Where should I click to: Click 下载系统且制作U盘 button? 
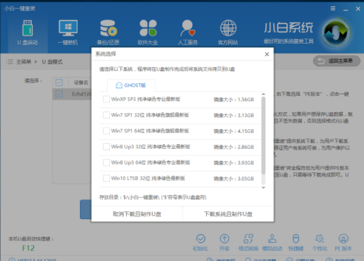click(x=228, y=214)
